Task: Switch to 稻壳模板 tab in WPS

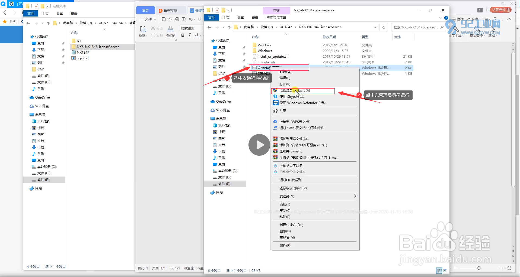Action: [170, 10]
